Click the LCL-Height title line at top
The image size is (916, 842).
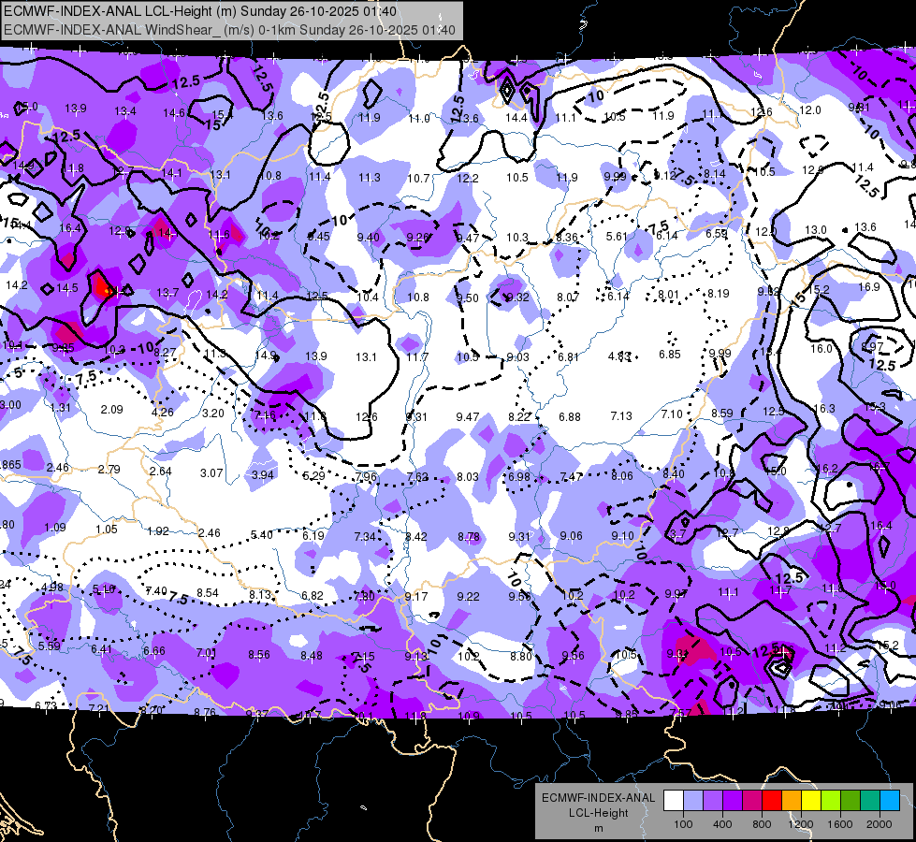click(200, 11)
